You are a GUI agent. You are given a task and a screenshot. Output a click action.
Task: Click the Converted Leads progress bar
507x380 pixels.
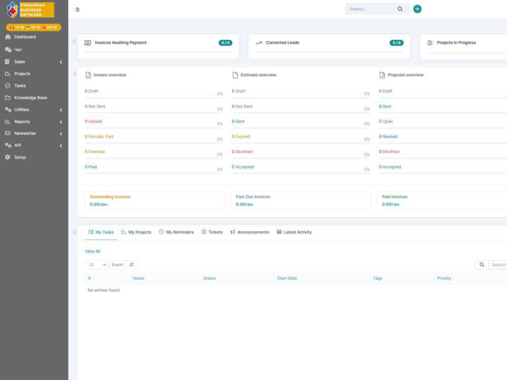point(329,52)
